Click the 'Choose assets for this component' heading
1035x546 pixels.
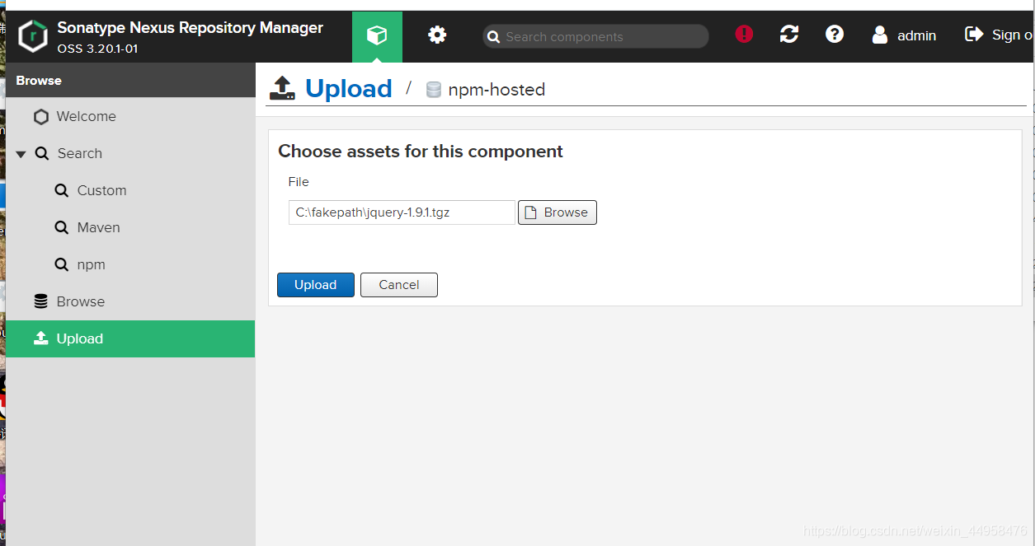pyautogui.click(x=421, y=152)
